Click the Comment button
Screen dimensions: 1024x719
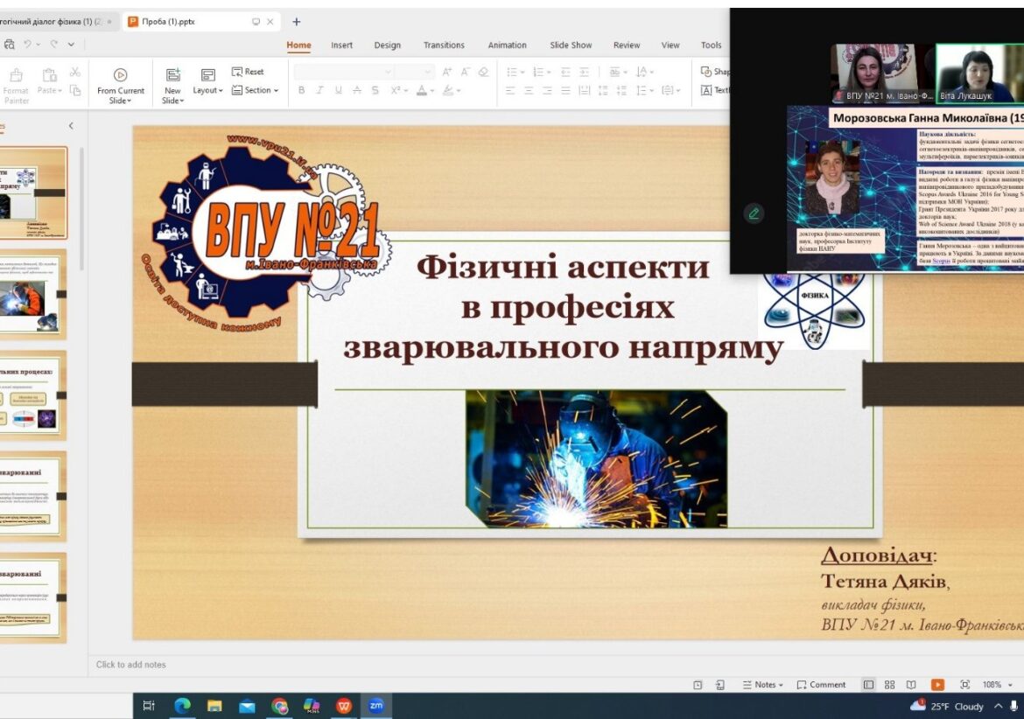pyautogui.click(x=821, y=685)
